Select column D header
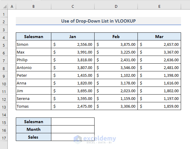Image resolution: width=190 pixels, height=149 pixels. [116, 6]
